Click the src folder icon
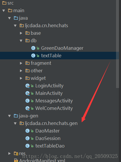121x162 pixels. [4, 3]
